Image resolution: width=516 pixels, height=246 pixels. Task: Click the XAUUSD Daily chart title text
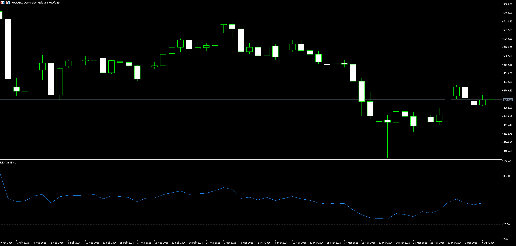coord(36,2)
